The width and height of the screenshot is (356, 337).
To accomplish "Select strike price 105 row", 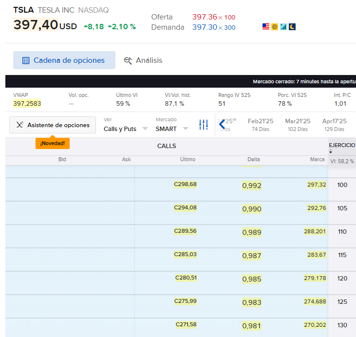I will (x=342, y=208).
